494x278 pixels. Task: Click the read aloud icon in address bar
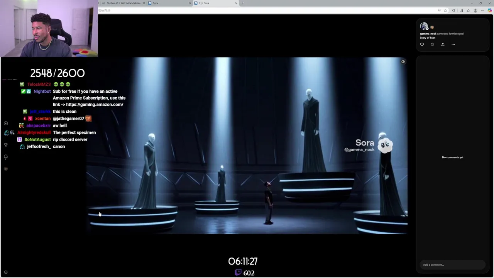tap(439, 10)
